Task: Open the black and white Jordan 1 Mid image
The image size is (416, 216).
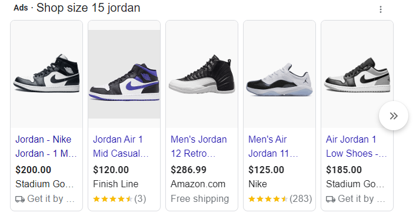Action: point(46,74)
